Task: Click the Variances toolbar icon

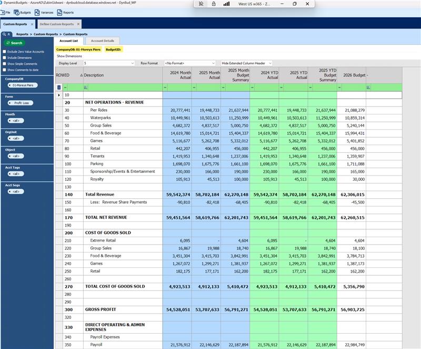Action: coord(36,12)
